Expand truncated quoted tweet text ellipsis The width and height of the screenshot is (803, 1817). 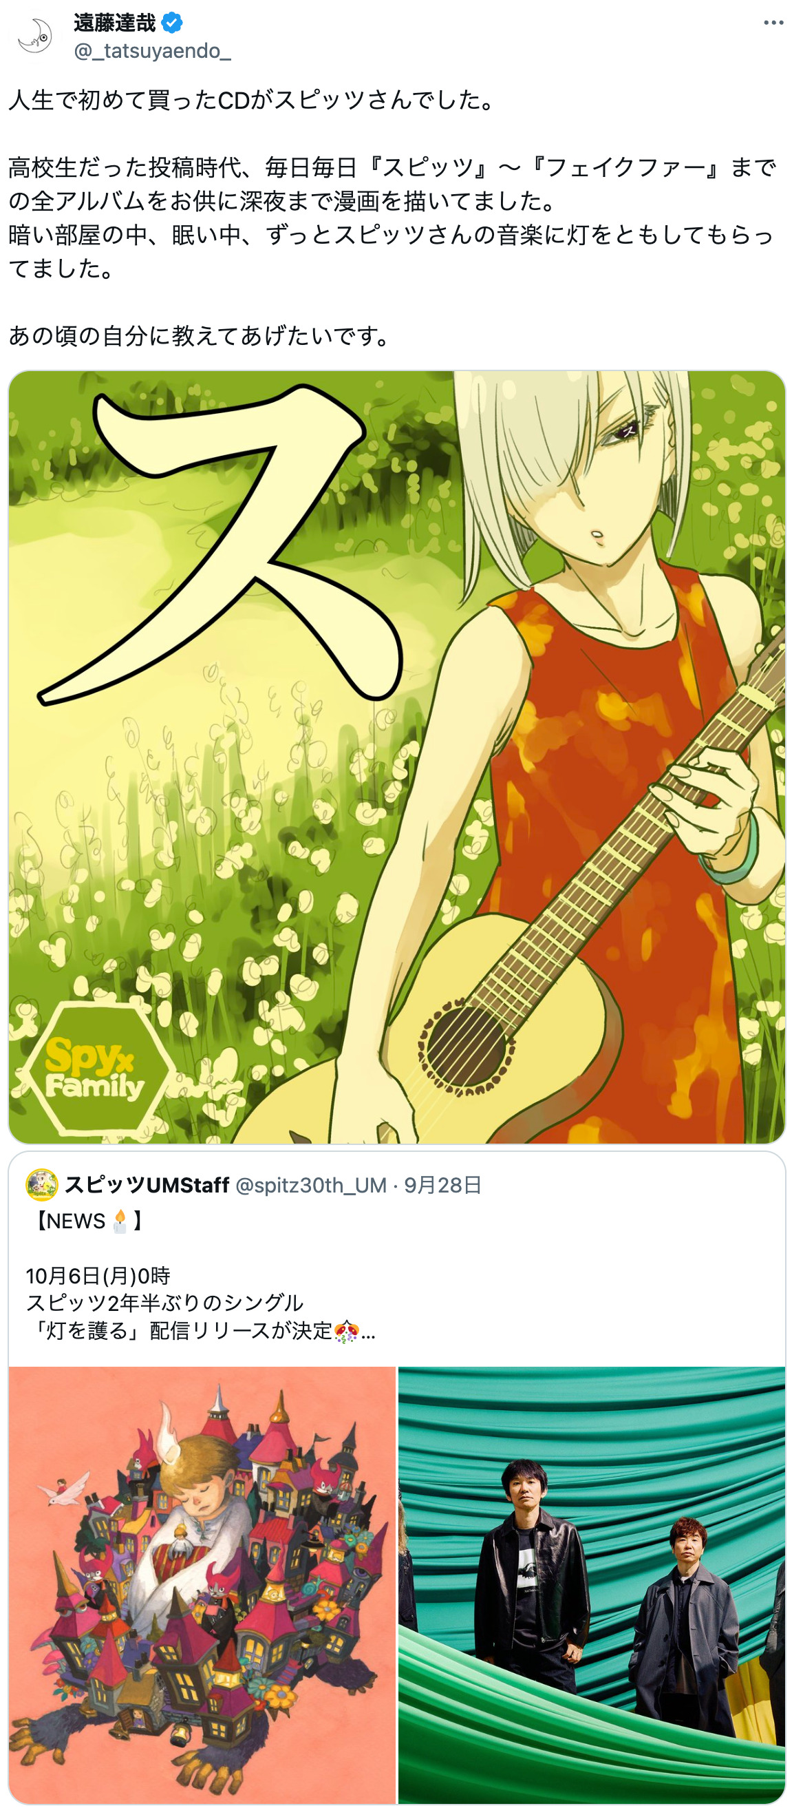click(x=368, y=1332)
